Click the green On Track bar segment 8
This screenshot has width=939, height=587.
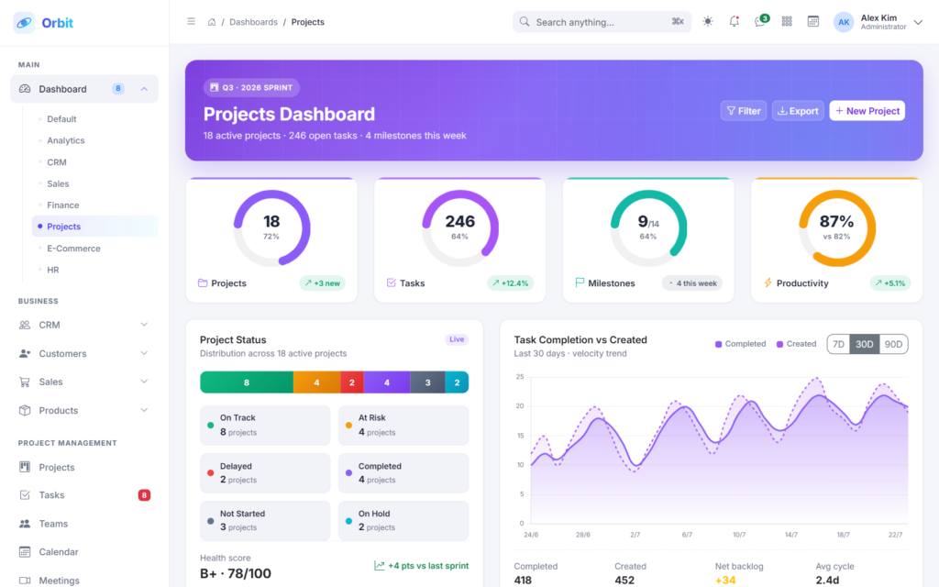(246, 382)
